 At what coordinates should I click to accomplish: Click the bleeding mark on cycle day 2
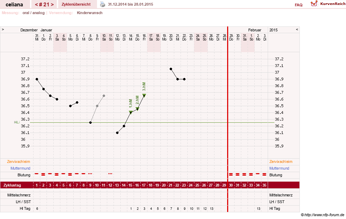(x=43, y=174)
